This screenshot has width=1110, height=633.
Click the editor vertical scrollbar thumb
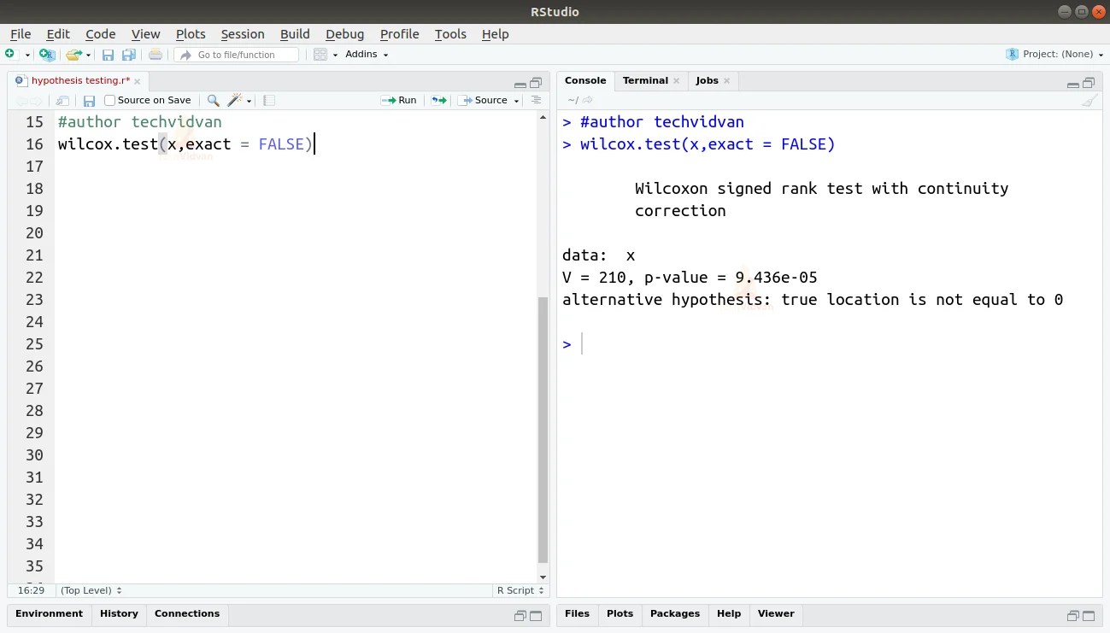[543, 430]
